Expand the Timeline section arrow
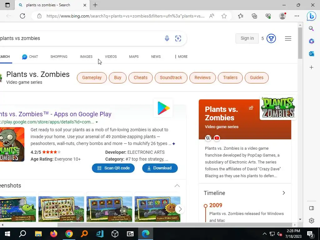 tap(284, 193)
